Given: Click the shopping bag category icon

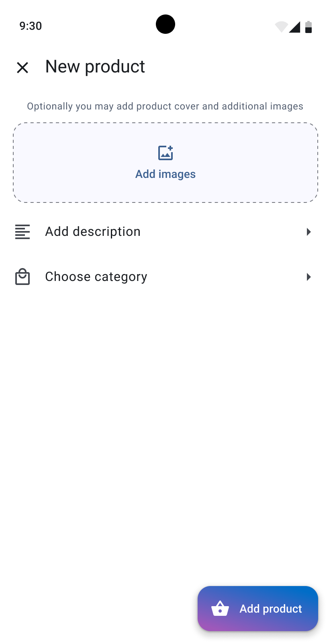Looking at the screenshot, I should (x=22, y=277).
